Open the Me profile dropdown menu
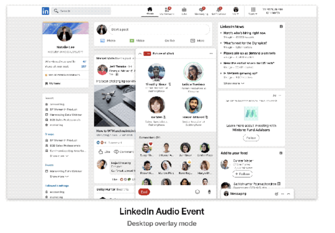 [x=236, y=11]
